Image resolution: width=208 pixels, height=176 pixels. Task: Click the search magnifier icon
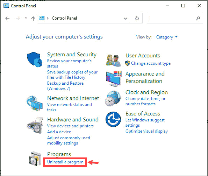[198, 18]
